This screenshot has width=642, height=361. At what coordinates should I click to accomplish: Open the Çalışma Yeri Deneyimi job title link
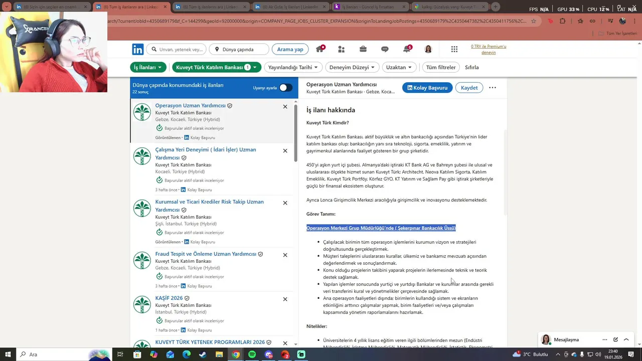tap(206, 153)
